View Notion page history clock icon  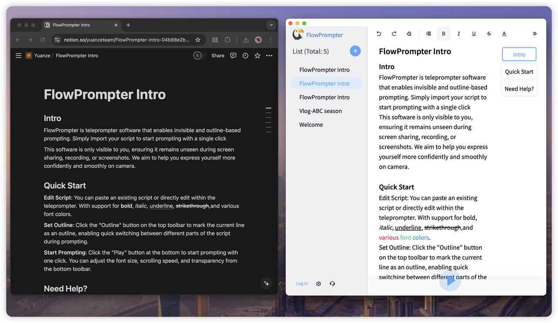(245, 55)
